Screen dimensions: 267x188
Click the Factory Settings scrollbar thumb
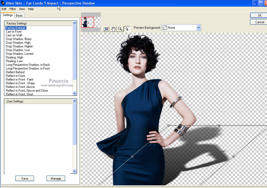(x=74, y=52)
